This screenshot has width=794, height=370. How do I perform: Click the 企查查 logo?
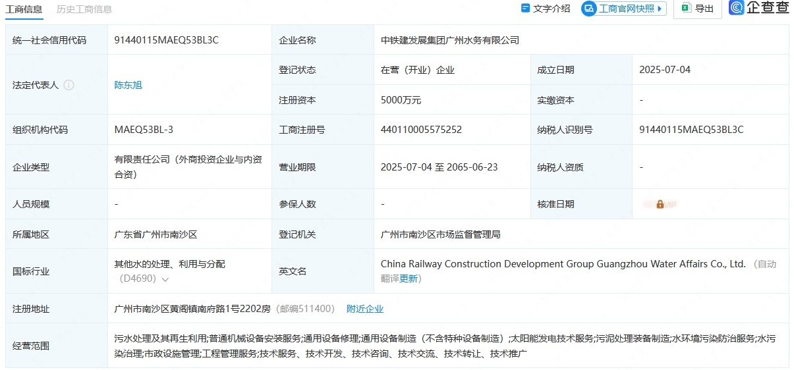tap(760, 8)
